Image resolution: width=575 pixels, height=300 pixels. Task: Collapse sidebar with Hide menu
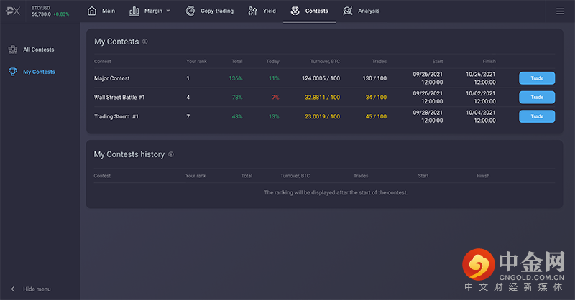31,289
